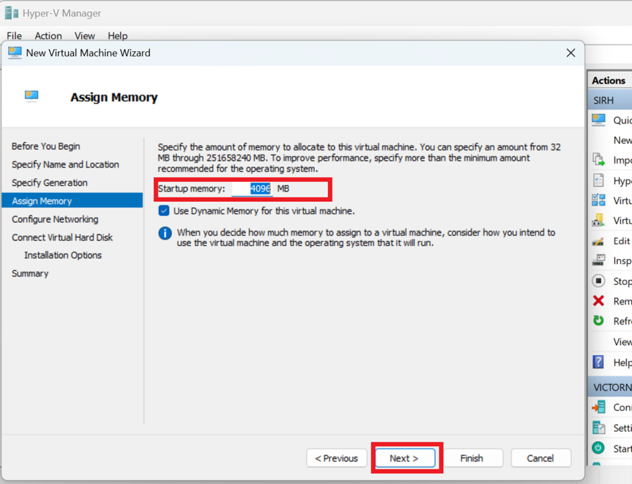The image size is (632, 484).
Task: Click the Import Virtual Machine icon
Action: coord(598,160)
